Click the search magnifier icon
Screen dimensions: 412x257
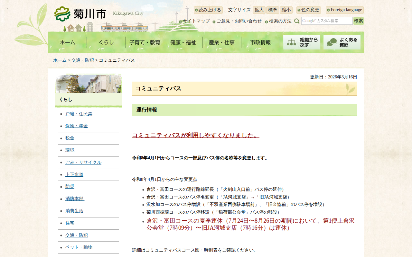(297, 21)
